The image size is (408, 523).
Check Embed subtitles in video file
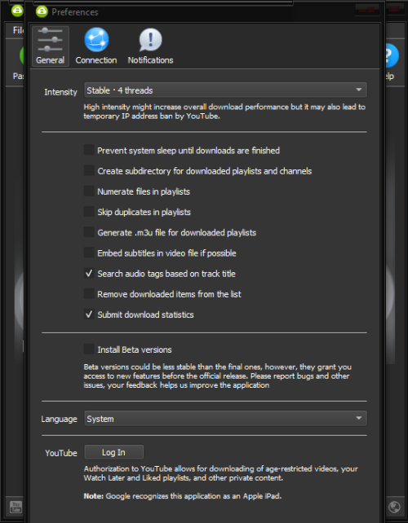coord(89,253)
